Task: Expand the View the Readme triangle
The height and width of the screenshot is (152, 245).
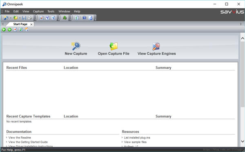Action: 7,137
